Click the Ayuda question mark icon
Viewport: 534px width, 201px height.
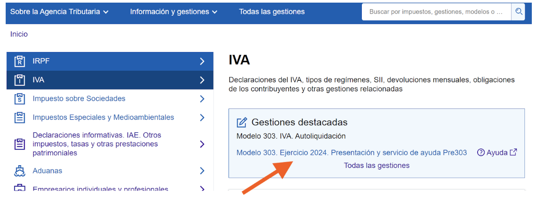[x=481, y=152]
